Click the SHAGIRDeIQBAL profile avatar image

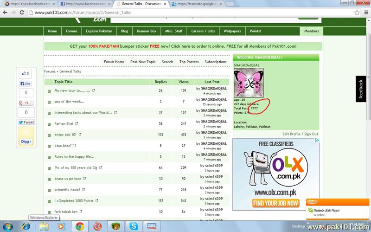(249, 83)
